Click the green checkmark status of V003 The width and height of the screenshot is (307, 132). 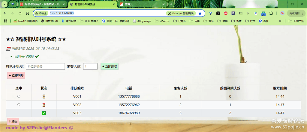tap(44, 113)
